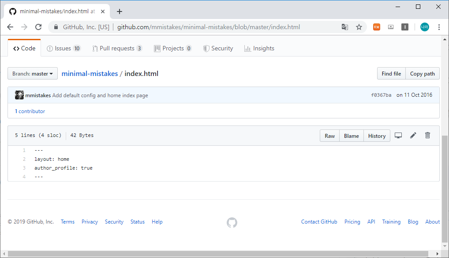Click the orange extension icon
This screenshot has height=258, width=449.
[x=377, y=27]
